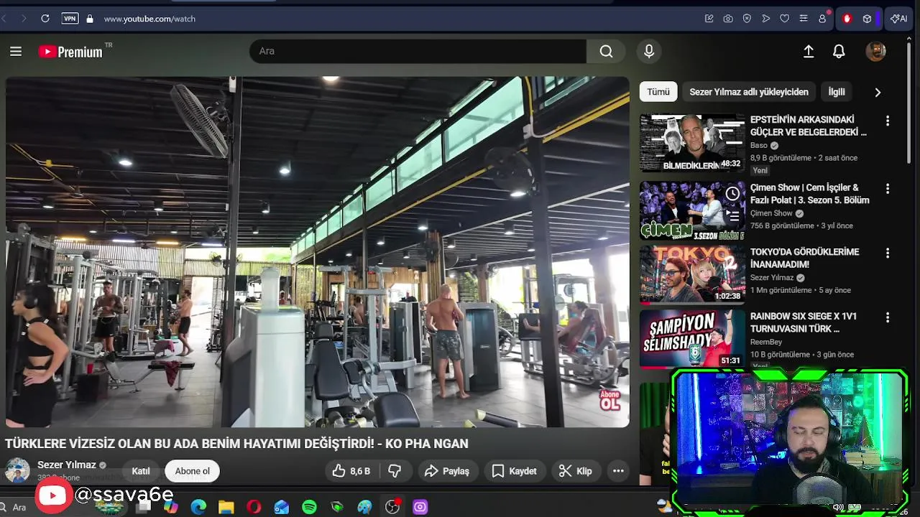Open Windows taskbar Ara search
This screenshot has width=920, height=517.
pyautogui.click(x=19, y=507)
